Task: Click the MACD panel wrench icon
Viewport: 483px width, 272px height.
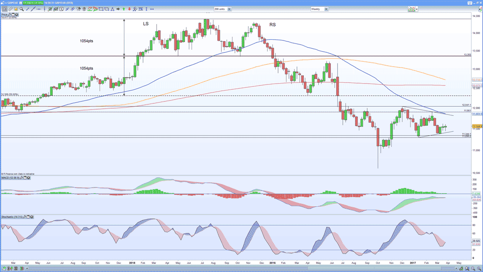Action: tap(21, 178)
